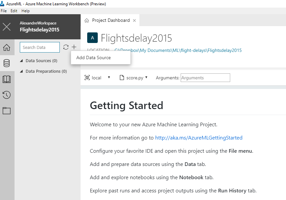Choose Add Data Source from the popup

101,58
